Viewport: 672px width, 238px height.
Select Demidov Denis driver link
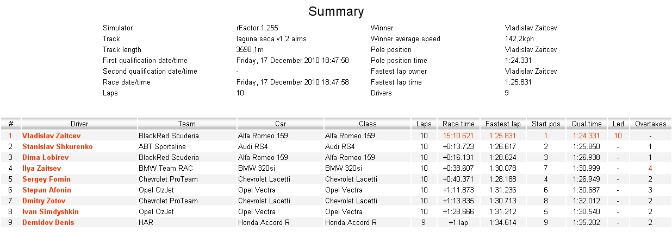point(48,222)
